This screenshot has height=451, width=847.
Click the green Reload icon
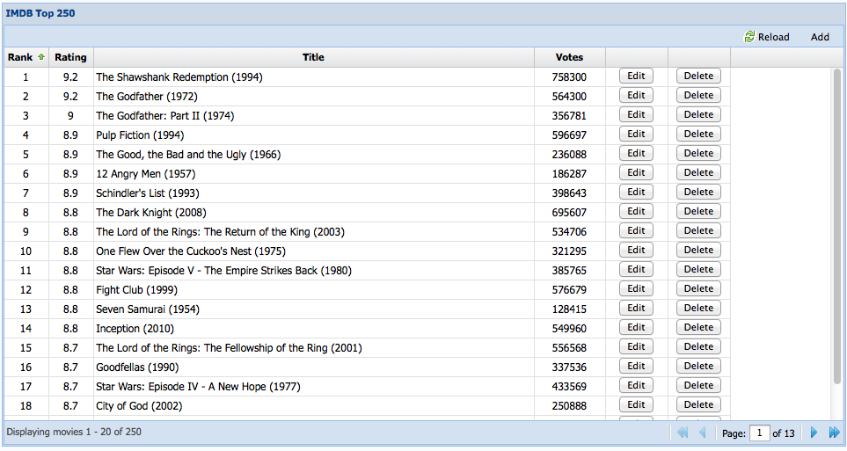pos(749,37)
